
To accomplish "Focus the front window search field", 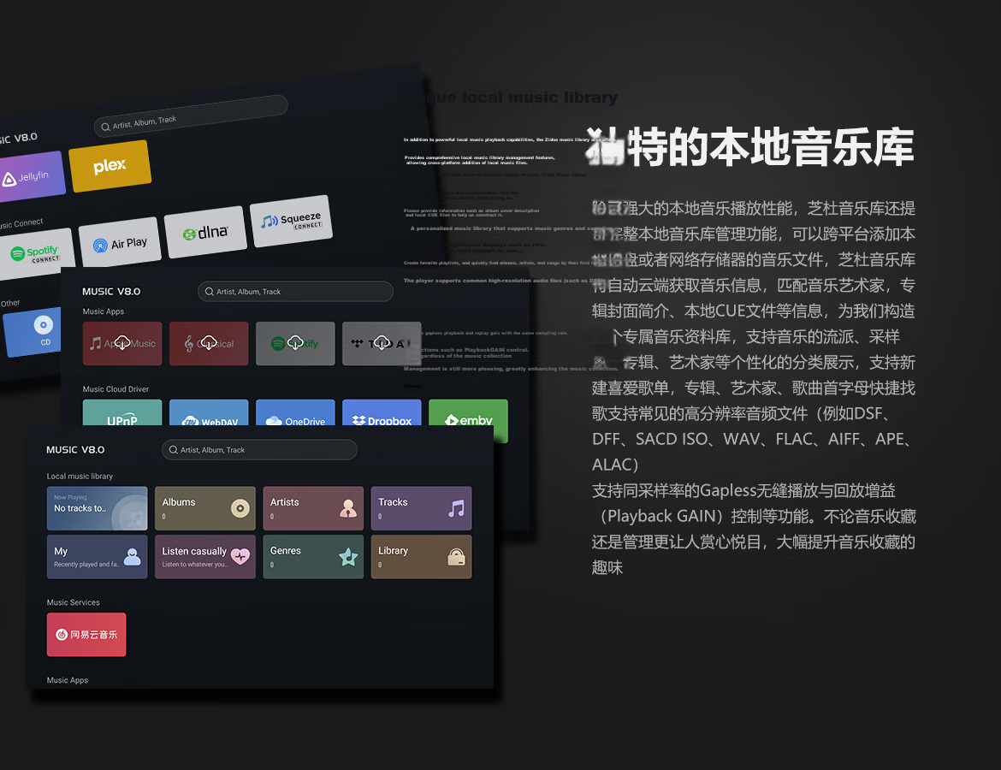I will (x=259, y=450).
